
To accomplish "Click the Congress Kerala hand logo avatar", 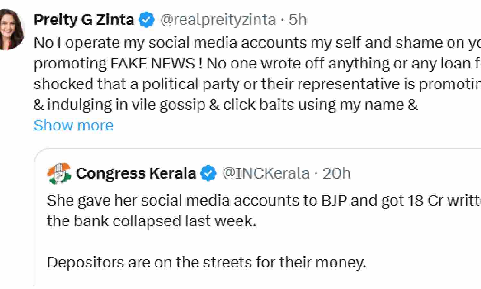I will 59,173.
